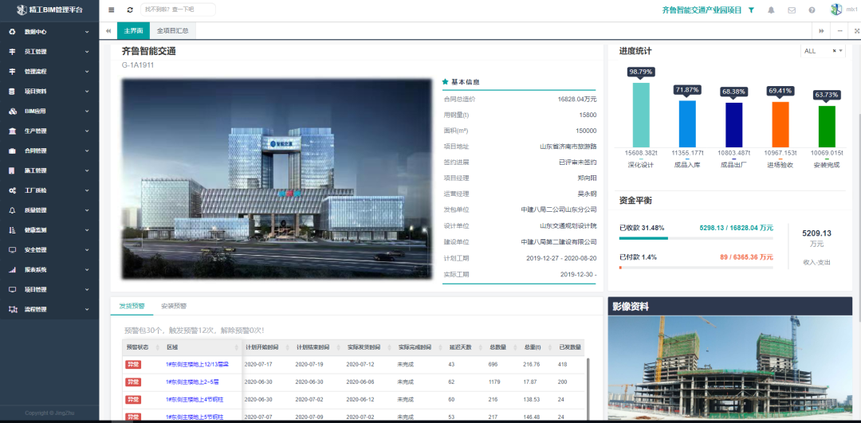Click the navy 成品出厂 68.38% bar
The width and height of the screenshot is (861, 423).
coord(733,124)
